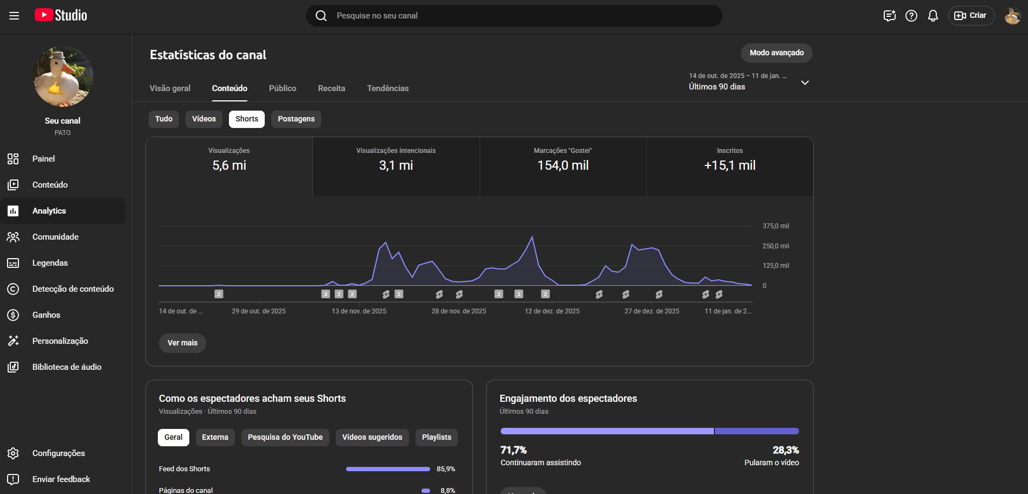Open the help question mark icon
Viewport: 1028px width, 494px height.
911,16
